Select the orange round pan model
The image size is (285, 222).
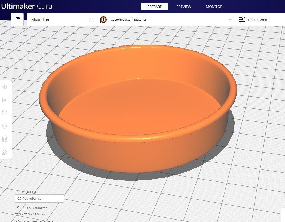coord(138,109)
